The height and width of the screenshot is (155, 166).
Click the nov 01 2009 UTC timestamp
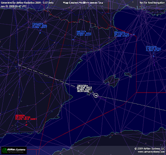(x=14, y=6)
